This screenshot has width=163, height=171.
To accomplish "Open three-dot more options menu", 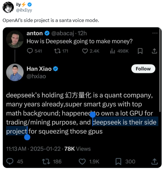I will coord(155,33).
